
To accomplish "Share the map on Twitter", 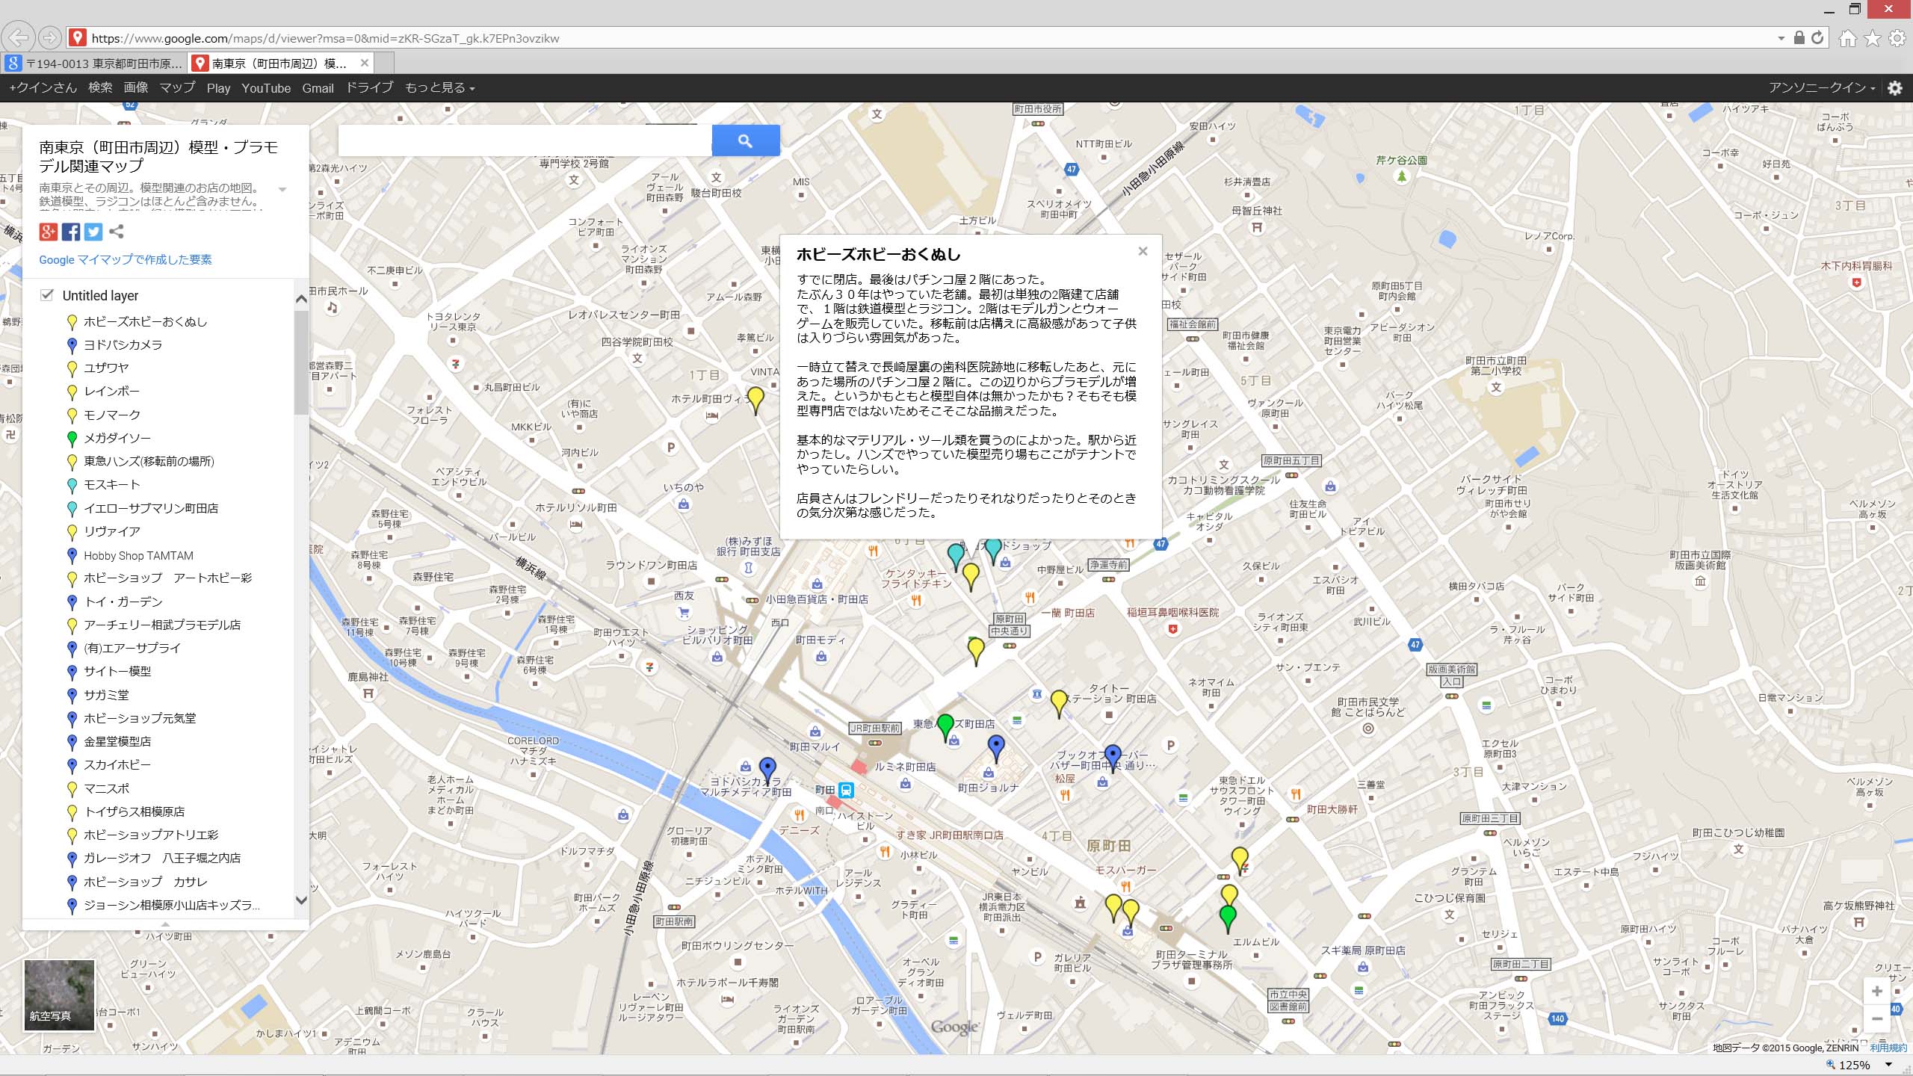I will click(x=93, y=232).
